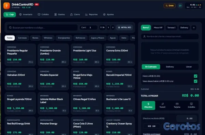Image resolution: width=205 pixels, height=135 pixels.
Task: Set quantity with the 1 quick button
Action: click(108, 27)
